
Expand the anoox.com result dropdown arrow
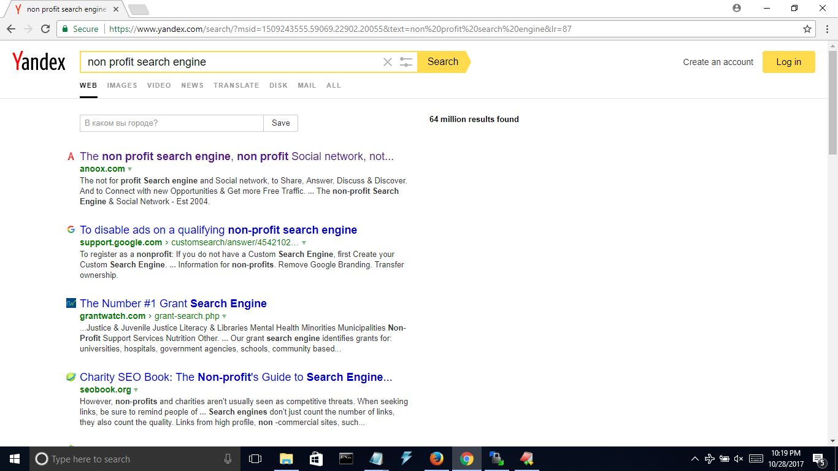130,169
